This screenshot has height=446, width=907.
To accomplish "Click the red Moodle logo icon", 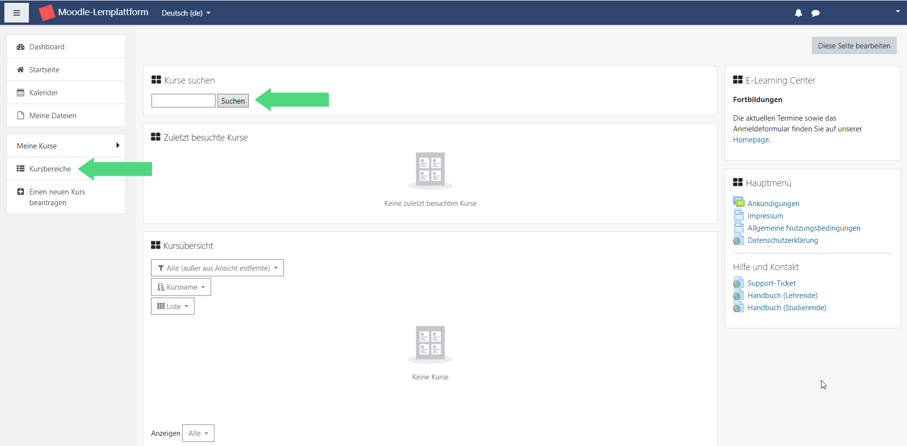I will (x=47, y=13).
